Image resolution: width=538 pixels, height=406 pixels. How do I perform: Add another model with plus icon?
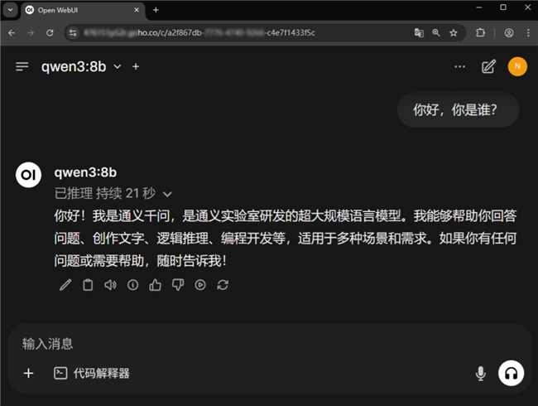click(136, 66)
